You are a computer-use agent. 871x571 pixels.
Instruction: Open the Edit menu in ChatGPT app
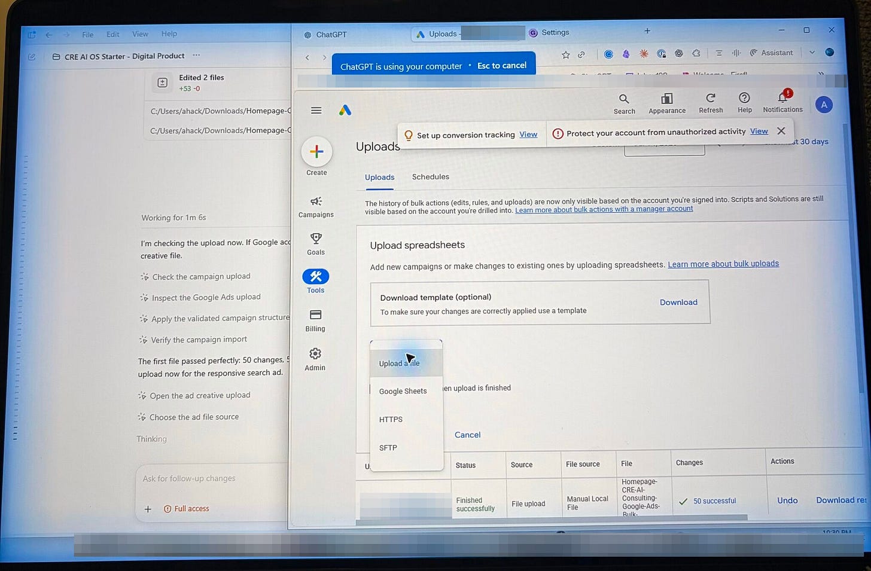(x=113, y=35)
